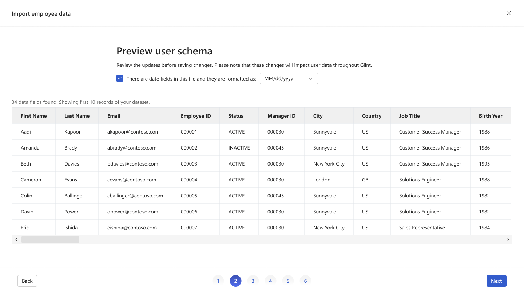Click the first name David

click(x=27, y=212)
